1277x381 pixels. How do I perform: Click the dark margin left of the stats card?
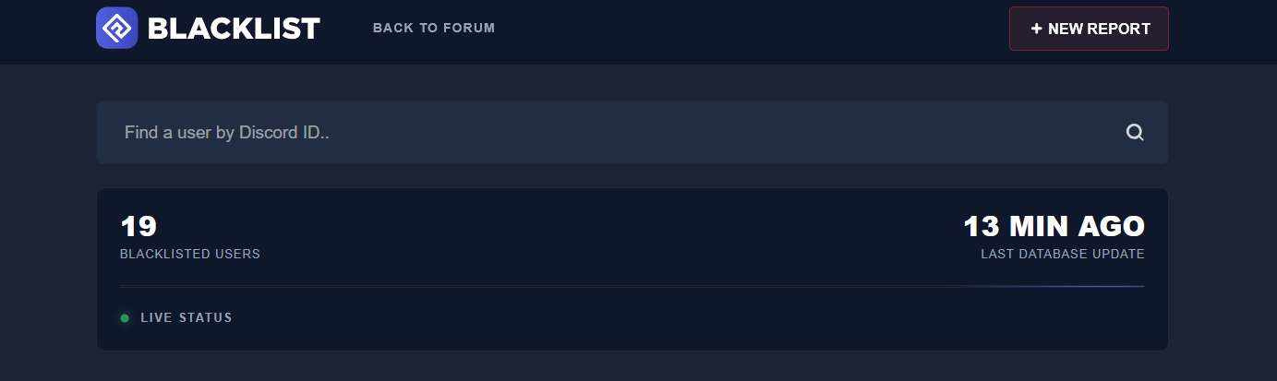[46, 268]
